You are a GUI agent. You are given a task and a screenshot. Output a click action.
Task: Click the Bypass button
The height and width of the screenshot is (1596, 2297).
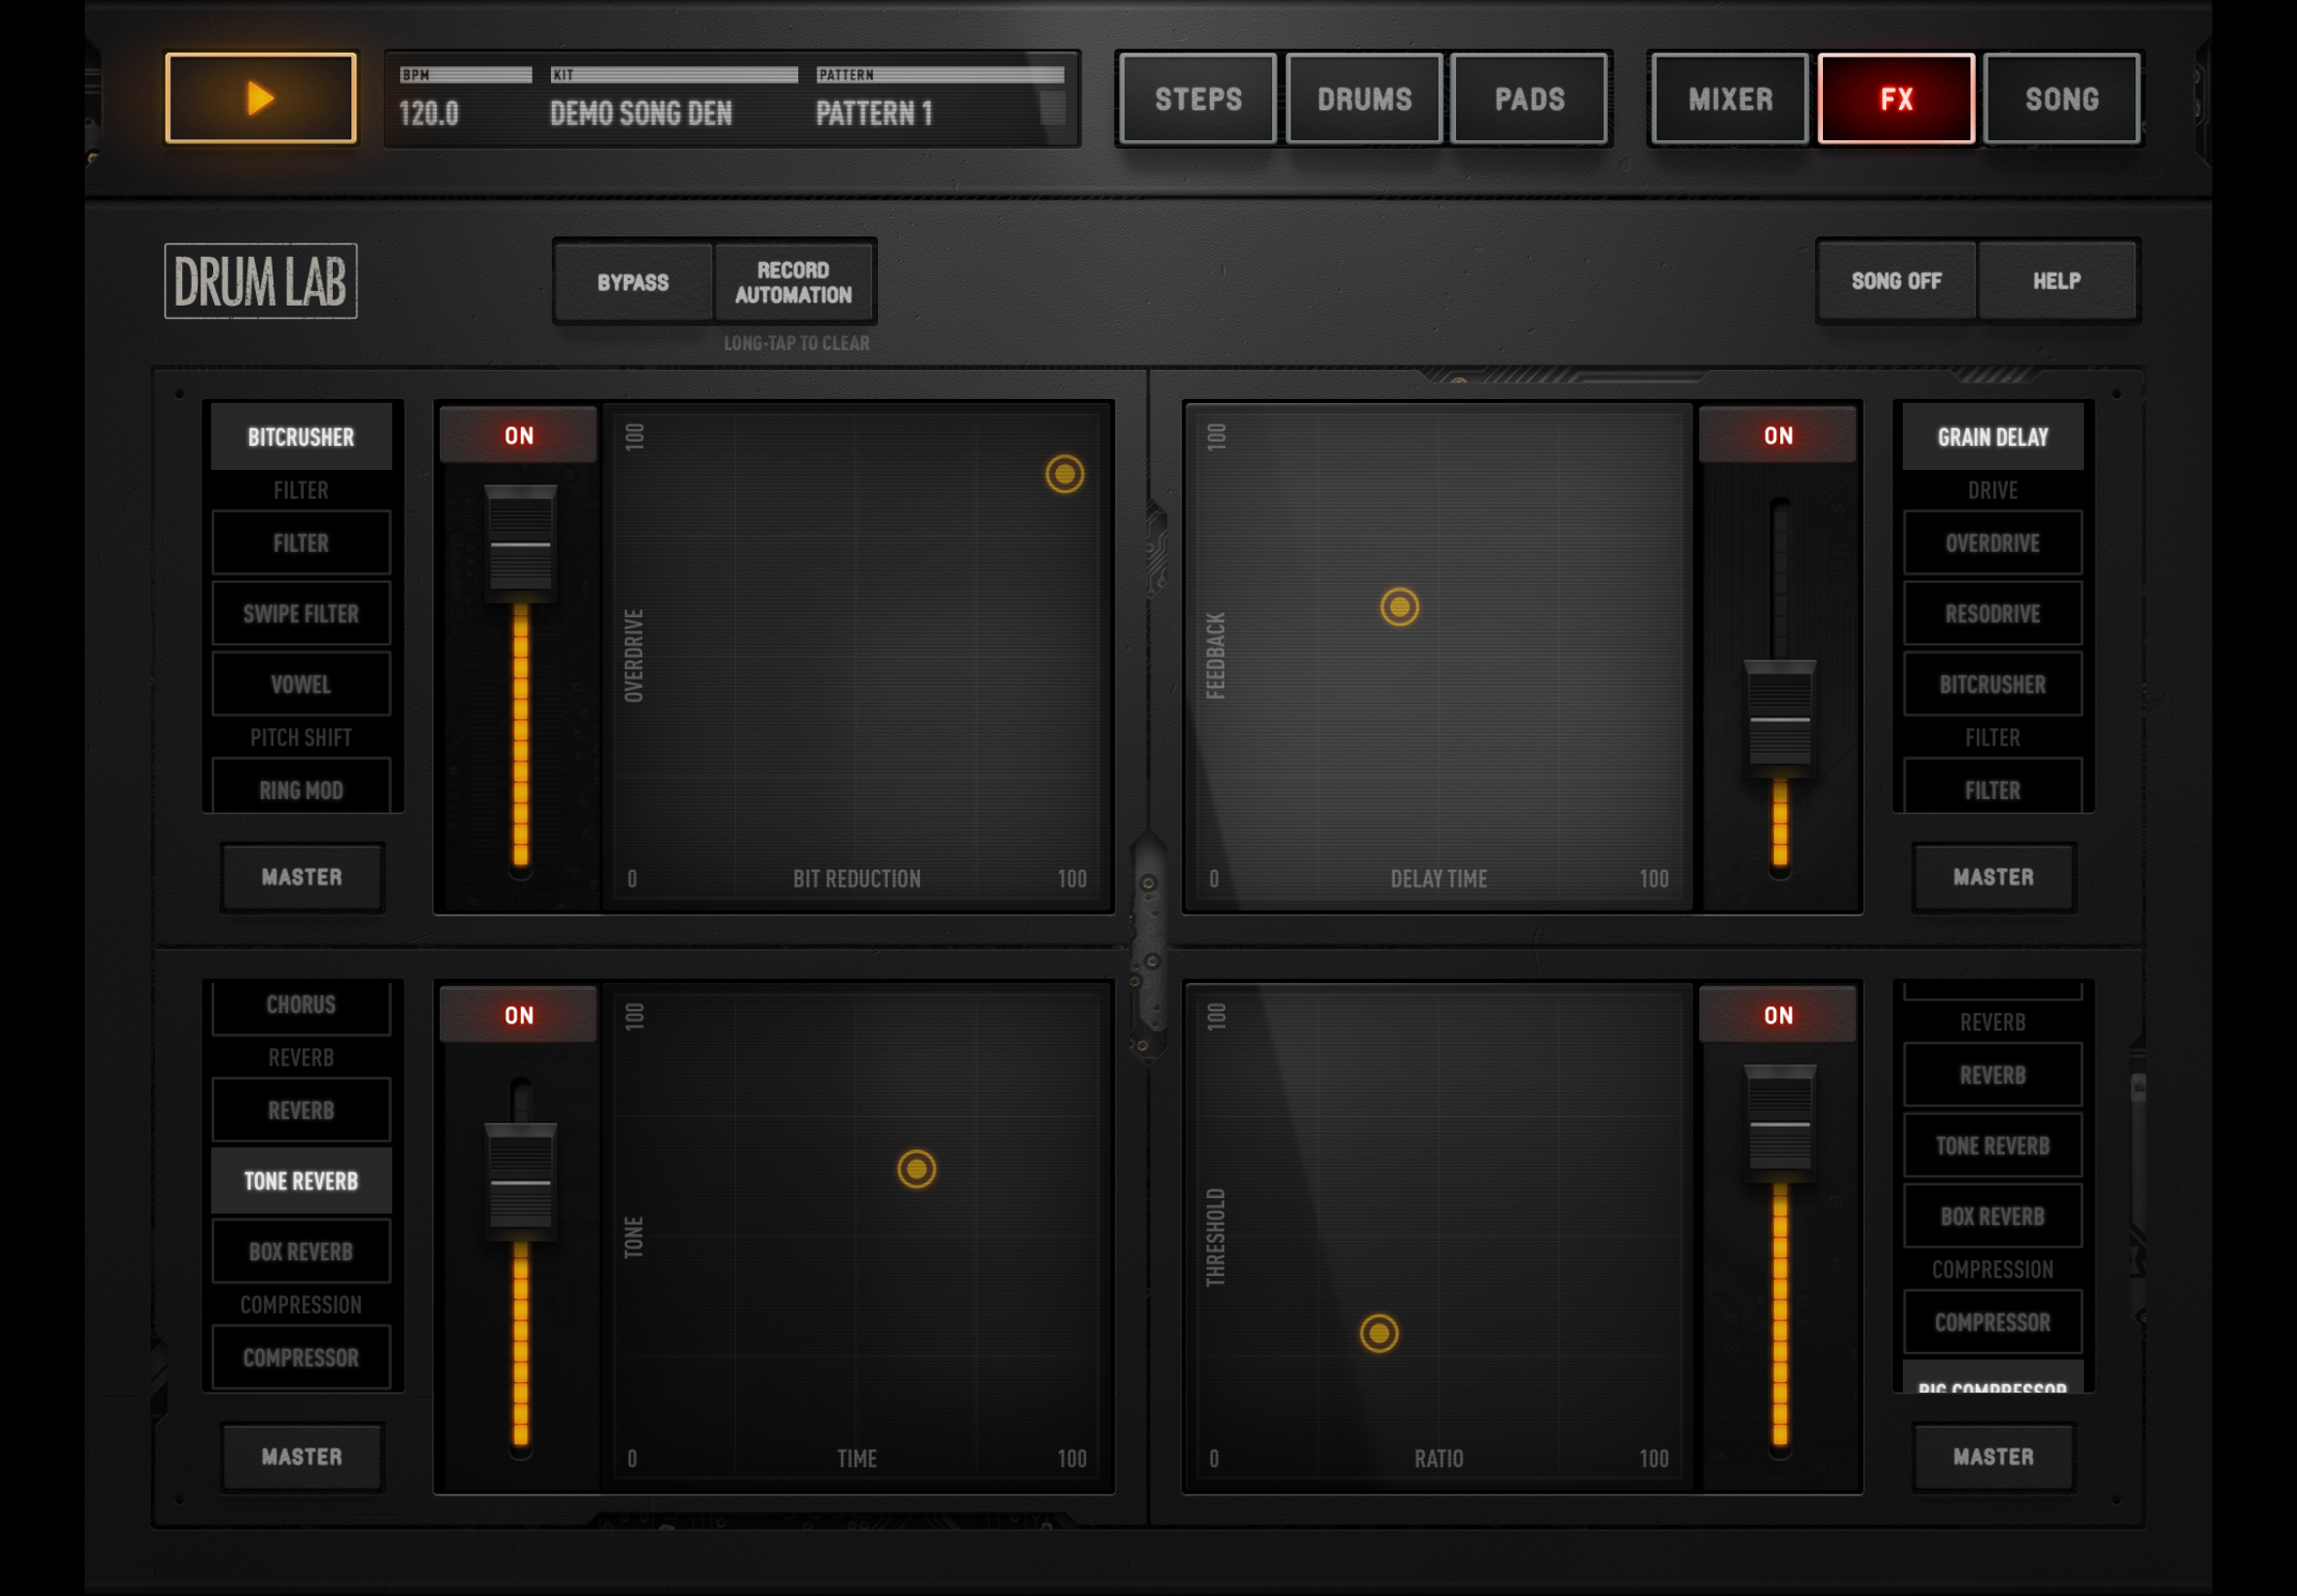tap(633, 282)
